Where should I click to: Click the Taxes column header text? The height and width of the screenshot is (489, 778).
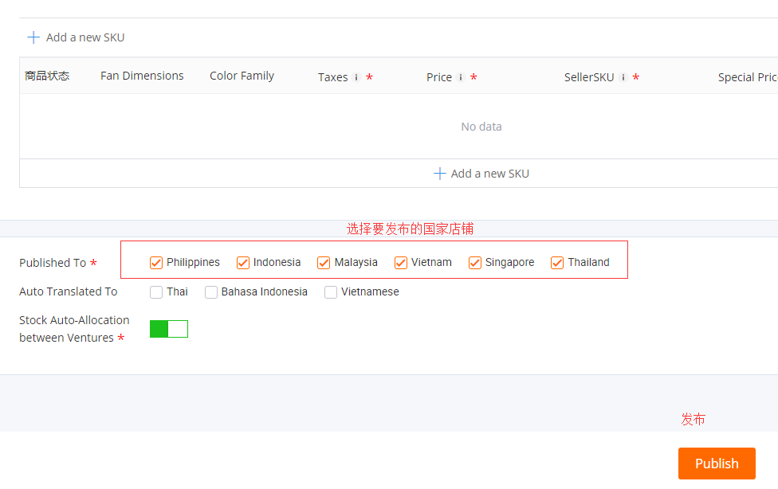click(333, 77)
